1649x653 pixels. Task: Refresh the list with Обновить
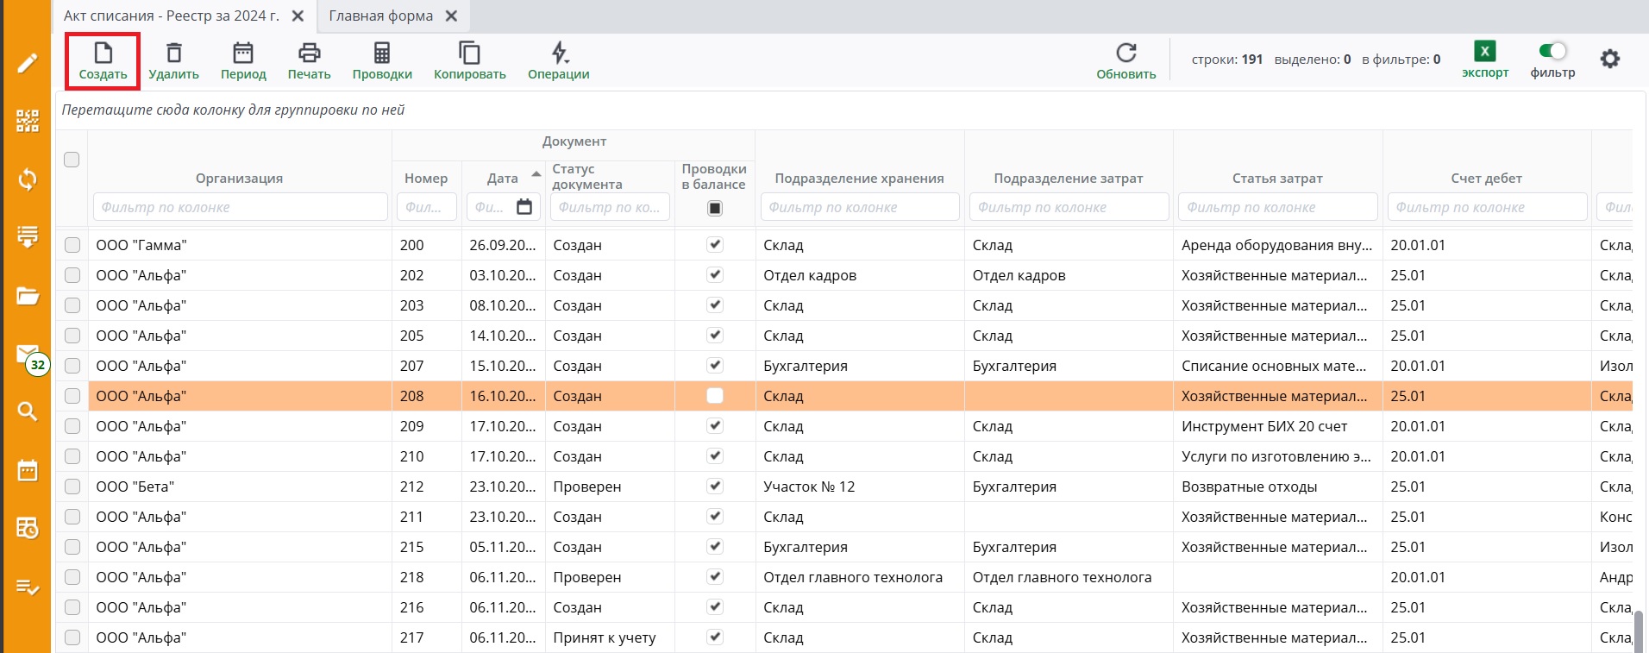[x=1125, y=53]
